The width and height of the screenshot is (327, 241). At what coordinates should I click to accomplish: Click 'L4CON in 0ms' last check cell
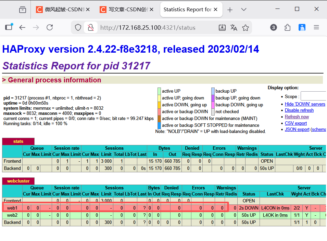275,208
